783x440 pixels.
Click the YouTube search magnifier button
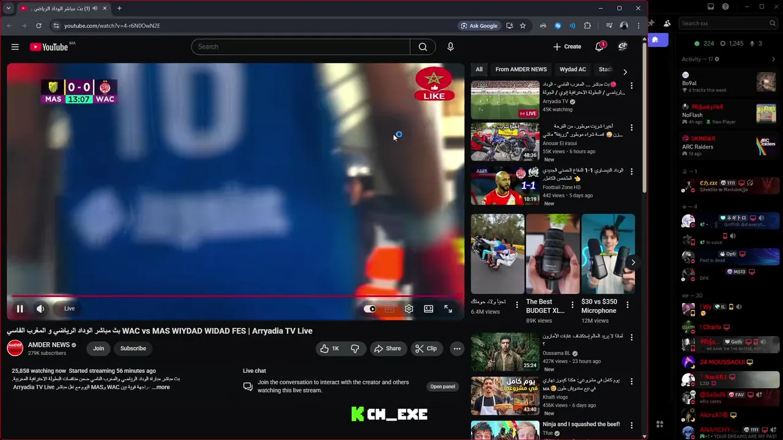pos(423,46)
